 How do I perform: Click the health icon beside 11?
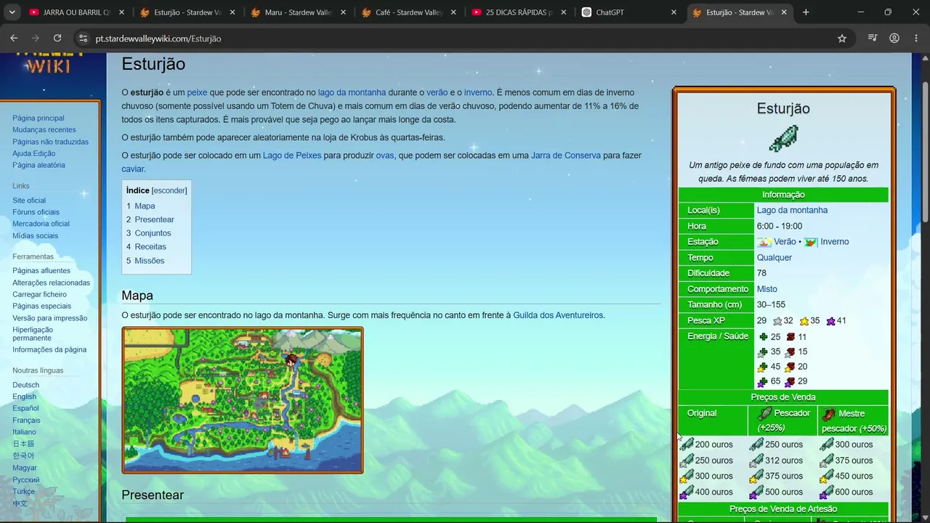coord(790,337)
